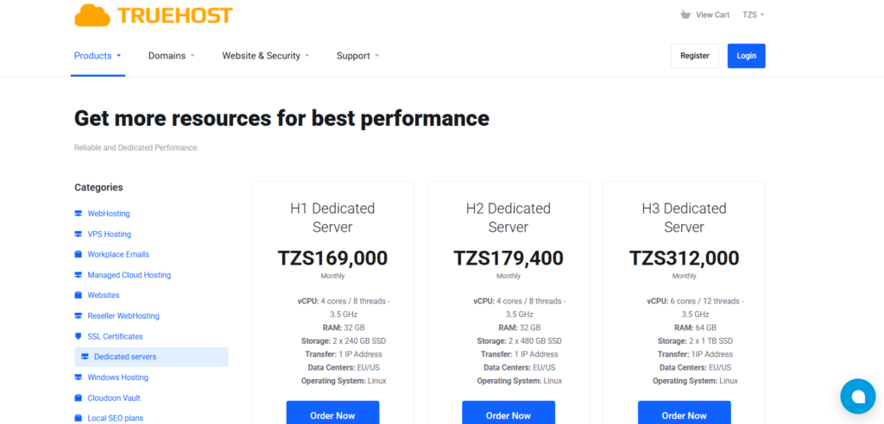
Task: Order the H3 Dedicated Server
Action: [x=685, y=413]
